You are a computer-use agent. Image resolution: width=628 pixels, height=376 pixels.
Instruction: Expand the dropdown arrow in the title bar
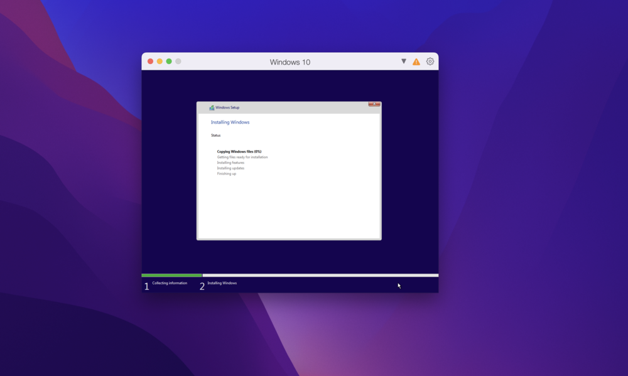coord(404,62)
